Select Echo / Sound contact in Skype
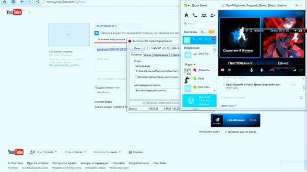This screenshot has height=172, width=307. coord(198,87)
